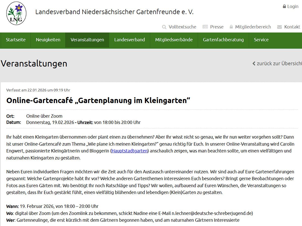Open the Landesverband menu

pos(129,40)
